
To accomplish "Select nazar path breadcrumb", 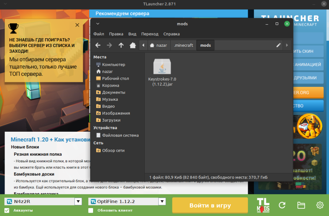I will click(159, 45).
